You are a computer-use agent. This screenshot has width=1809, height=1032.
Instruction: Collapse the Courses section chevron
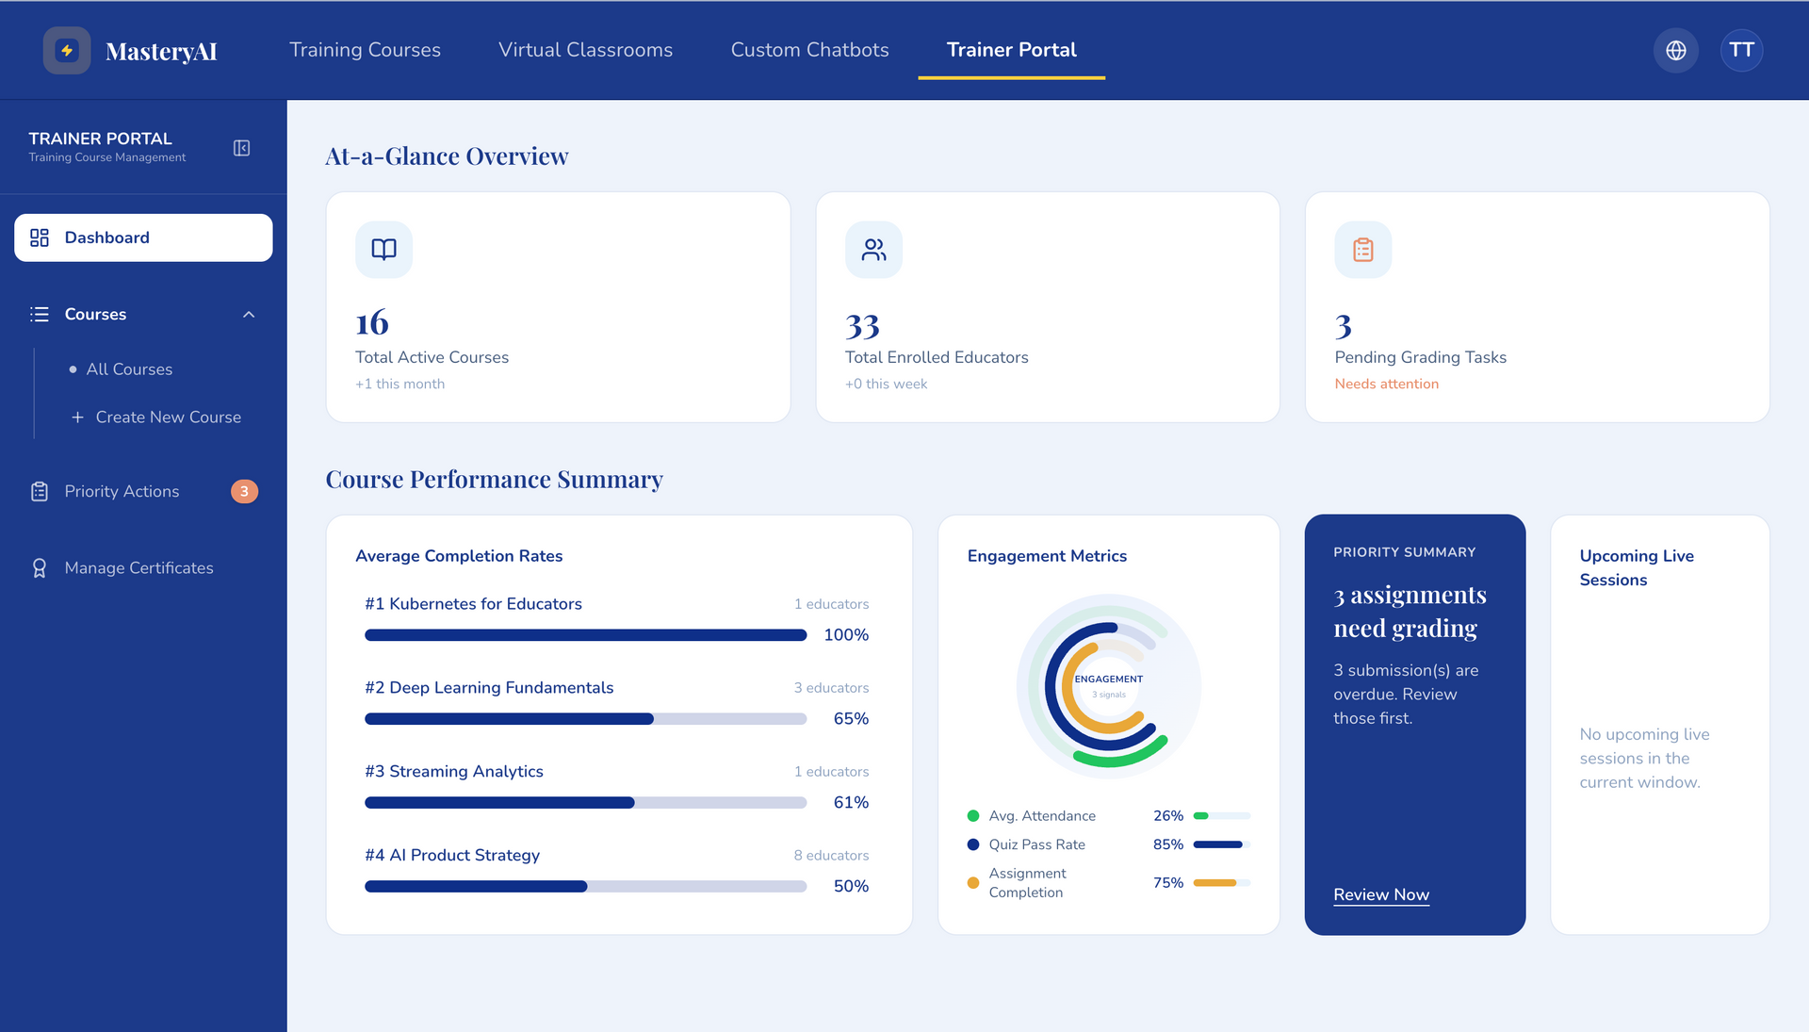click(x=249, y=315)
